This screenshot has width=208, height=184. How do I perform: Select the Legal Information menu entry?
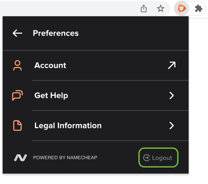96,125
